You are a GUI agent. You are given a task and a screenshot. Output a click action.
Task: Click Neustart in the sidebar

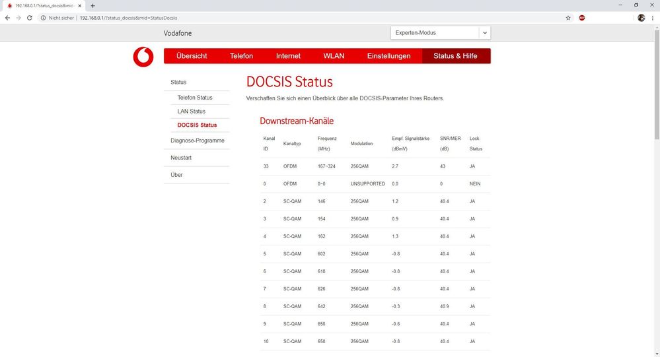181,158
